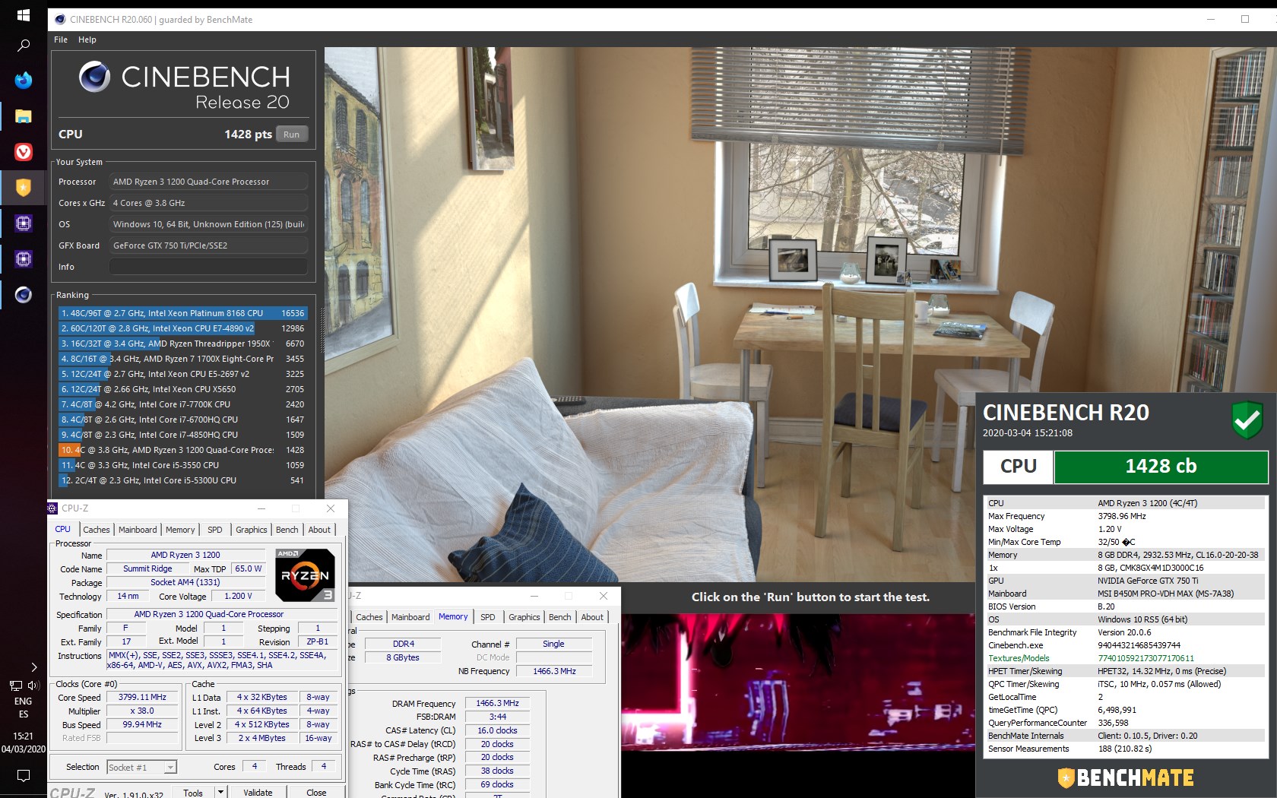Viewport: 1277px width, 798px height.
Task: Click the Tools button in CPU-Z
Action: tap(194, 793)
